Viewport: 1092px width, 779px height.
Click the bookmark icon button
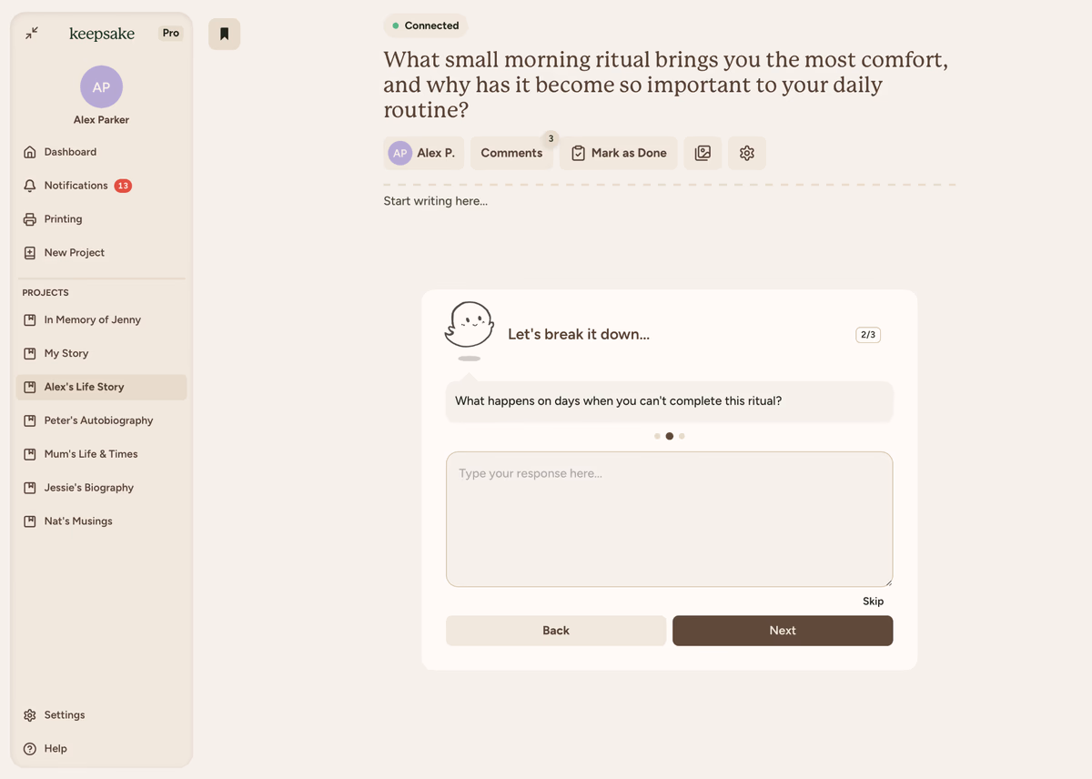coord(224,35)
